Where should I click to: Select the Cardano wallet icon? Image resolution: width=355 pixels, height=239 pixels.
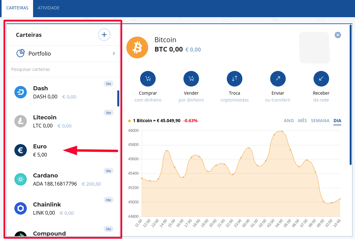(x=21, y=179)
